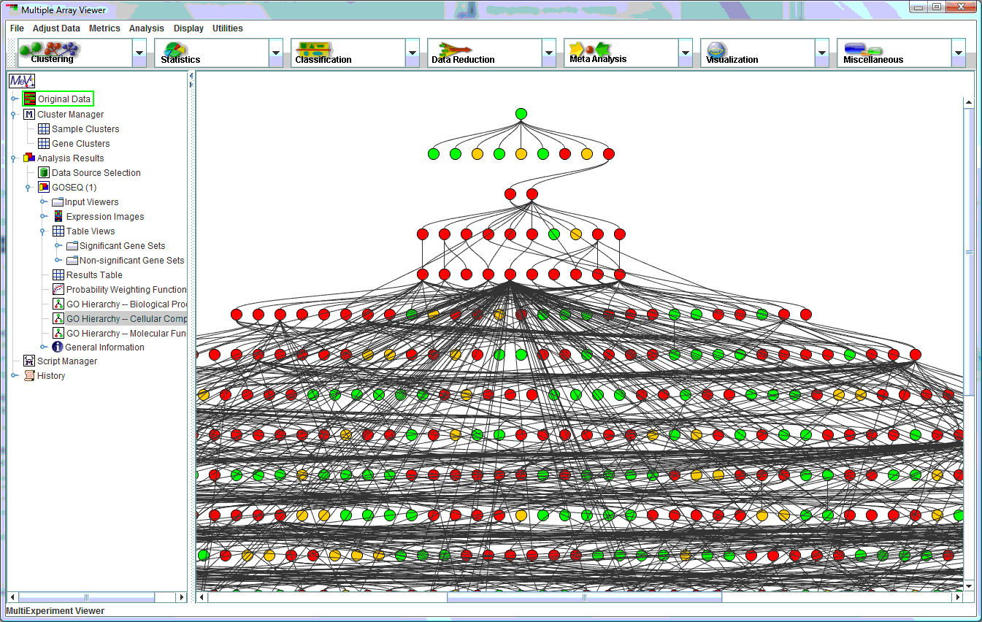This screenshot has width=982, height=622.
Task: Expand the Significant Gene Sets folder
Action: (58, 246)
